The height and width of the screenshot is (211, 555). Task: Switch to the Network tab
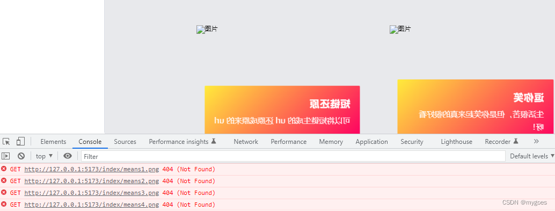pyautogui.click(x=246, y=142)
